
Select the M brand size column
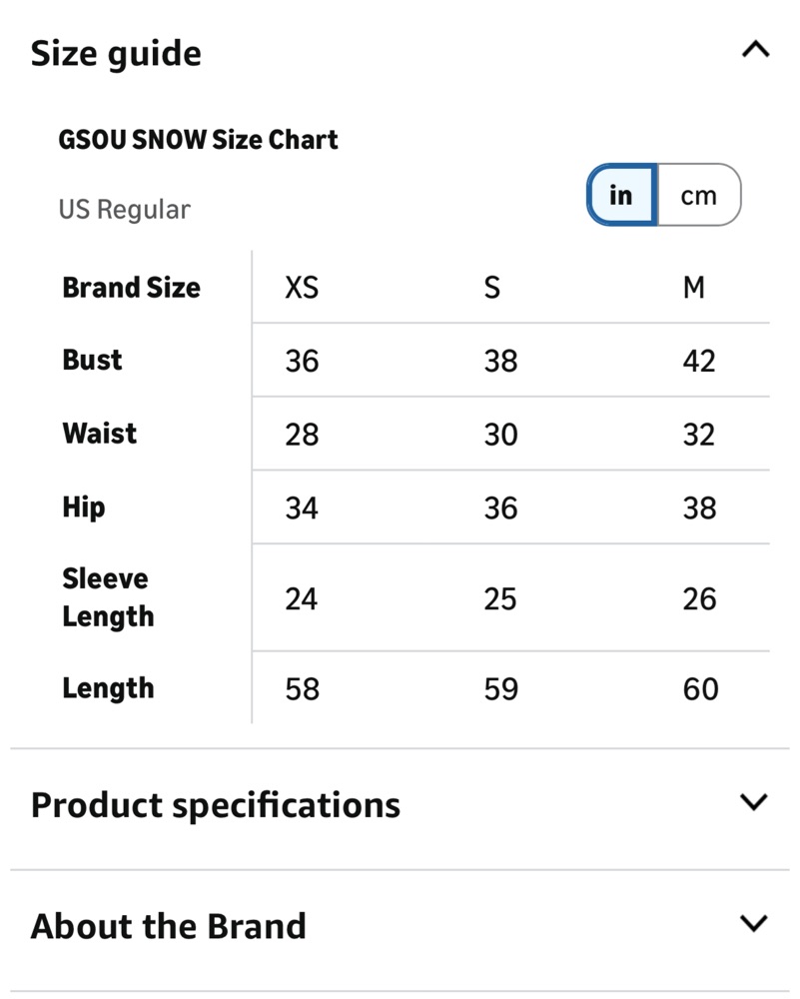click(x=693, y=288)
